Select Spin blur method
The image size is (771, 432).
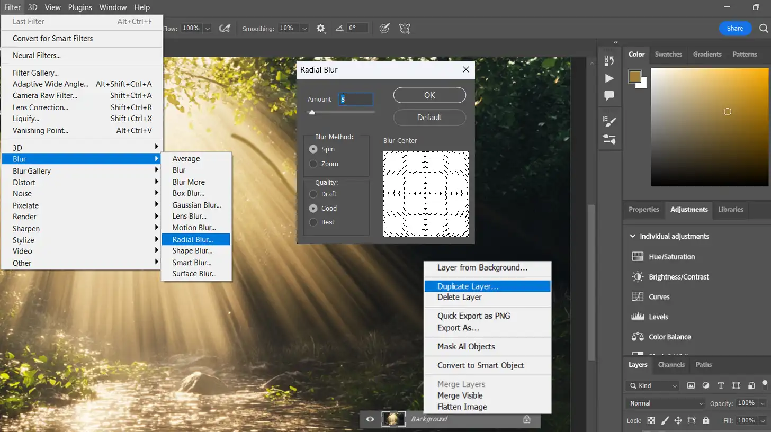[x=313, y=149]
